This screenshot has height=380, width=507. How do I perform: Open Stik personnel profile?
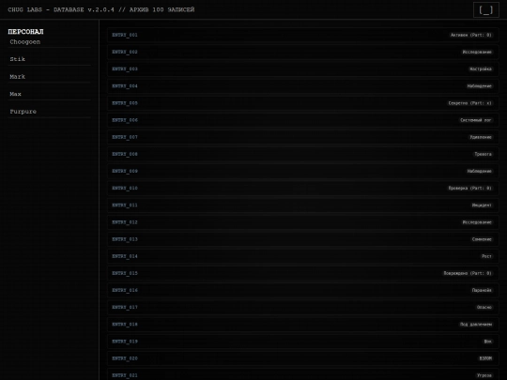[50, 59]
